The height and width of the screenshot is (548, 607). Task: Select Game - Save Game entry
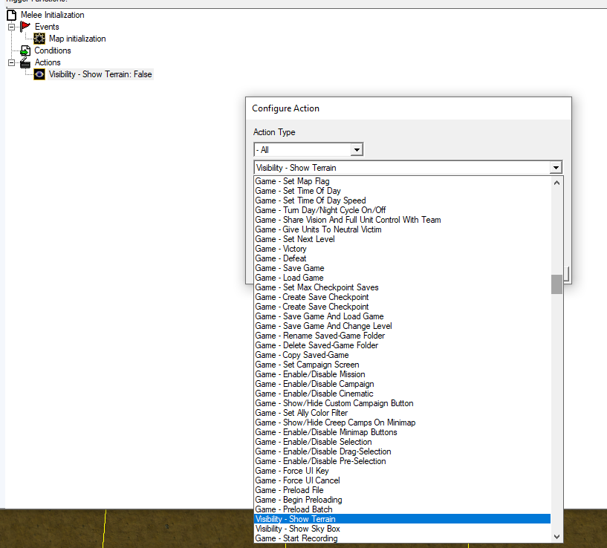click(x=402, y=268)
